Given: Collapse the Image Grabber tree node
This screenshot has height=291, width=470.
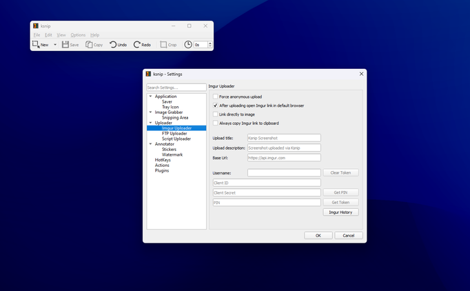Looking at the screenshot, I should point(150,112).
